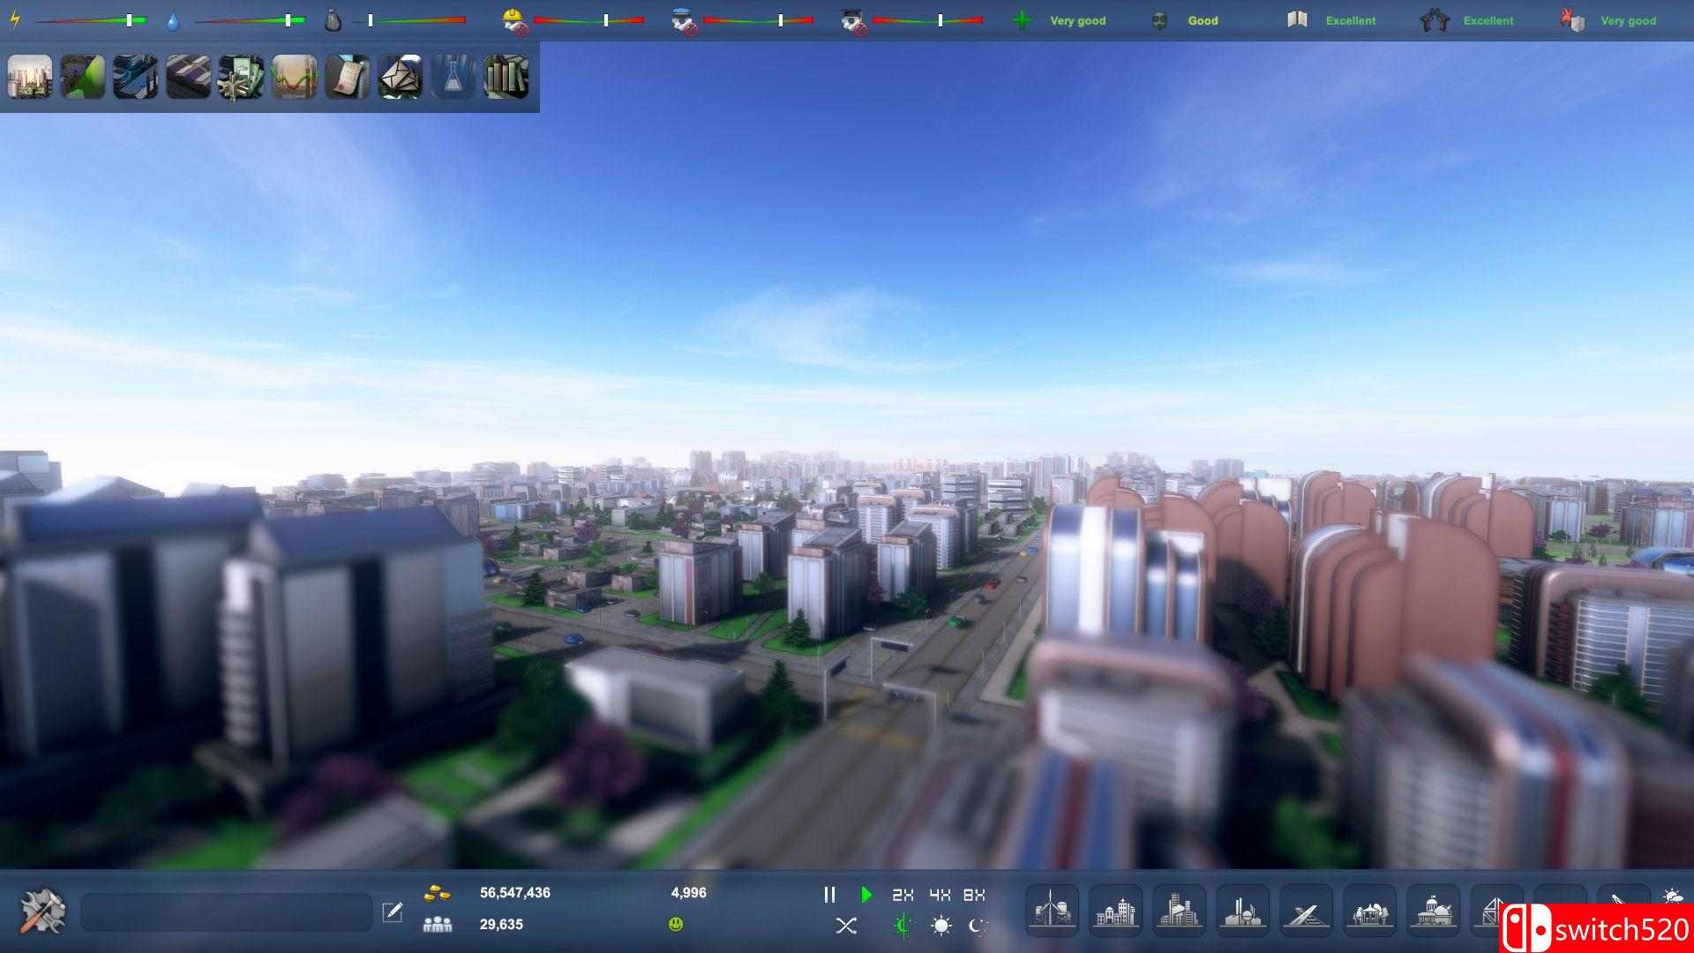Resume gameplay with the play button
Screen dimensions: 1694x953
tap(866, 895)
